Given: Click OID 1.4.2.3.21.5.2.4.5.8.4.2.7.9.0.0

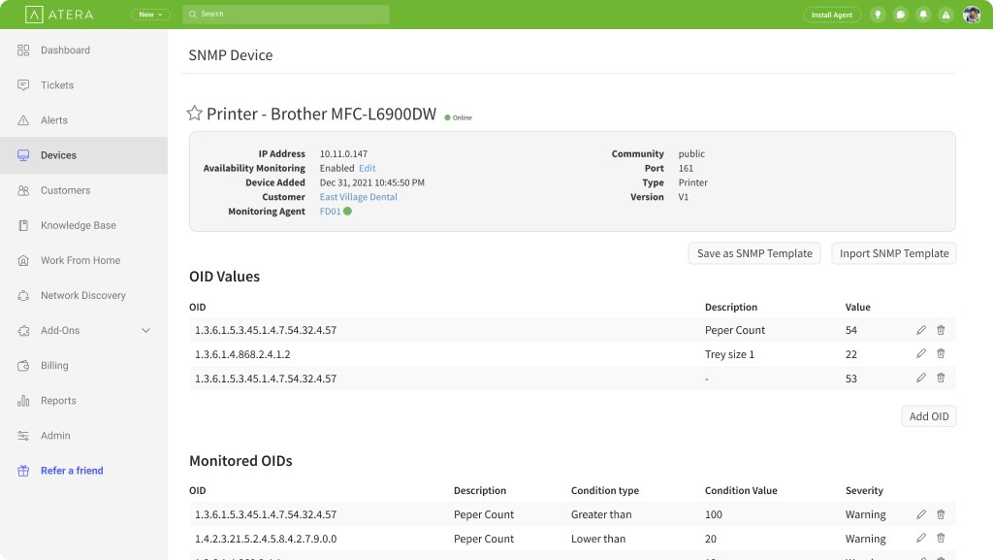Looking at the screenshot, I should tap(266, 539).
